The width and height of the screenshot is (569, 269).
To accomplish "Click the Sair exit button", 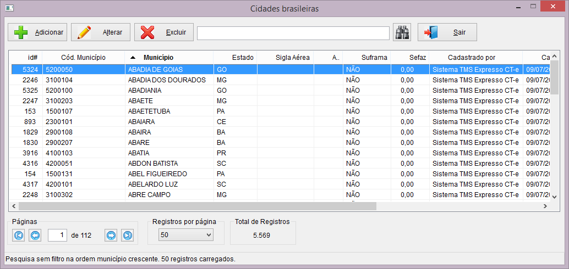I will coord(447,32).
